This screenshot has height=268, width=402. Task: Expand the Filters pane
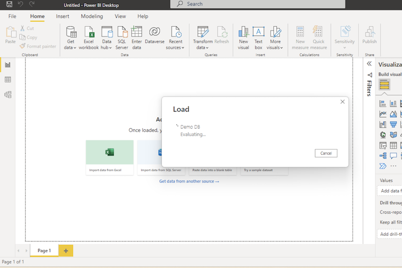(369, 84)
